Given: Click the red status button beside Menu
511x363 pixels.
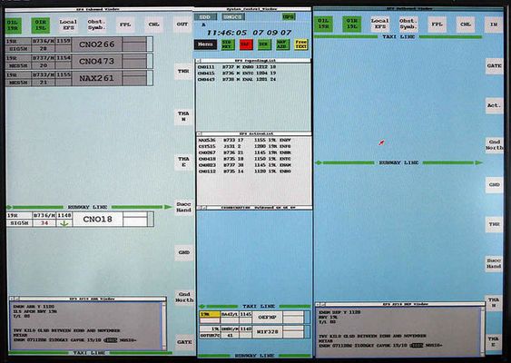Looking at the screenshot, I should (246, 44).
